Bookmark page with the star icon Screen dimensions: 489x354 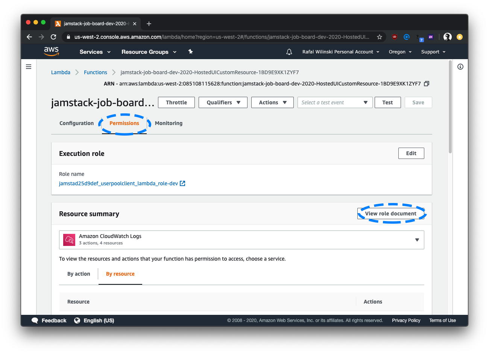click(380, 37)
